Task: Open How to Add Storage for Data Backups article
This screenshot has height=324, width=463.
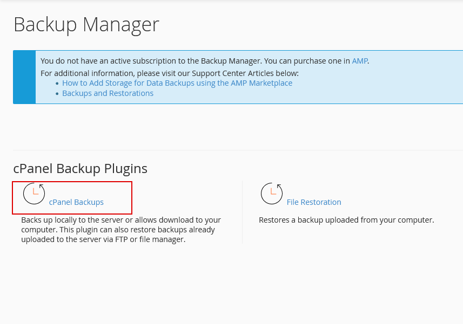Action: point(177,83)
